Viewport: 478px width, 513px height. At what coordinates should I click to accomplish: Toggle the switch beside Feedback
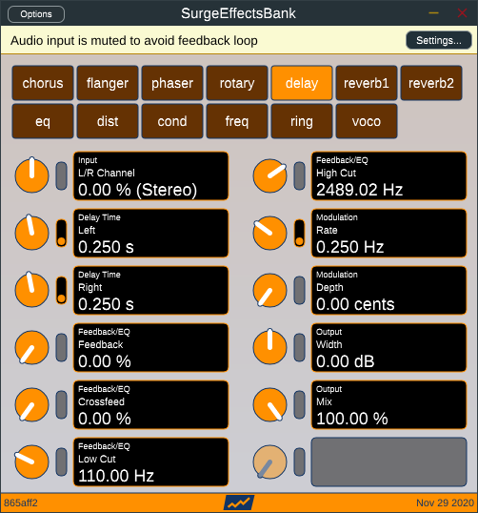[x=62, y=347]
